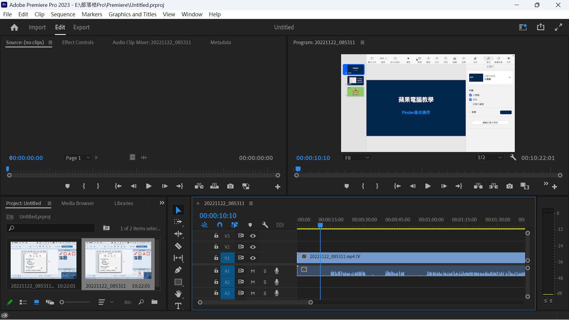
Task: Open playback resolution 1/2 dropdown
Action: pos(490,158)
